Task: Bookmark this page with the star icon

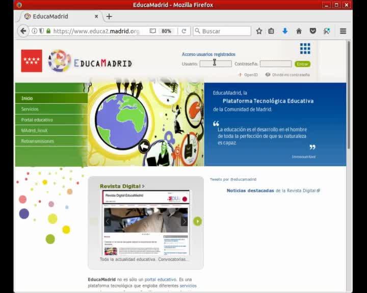Action: pos(259,31)
